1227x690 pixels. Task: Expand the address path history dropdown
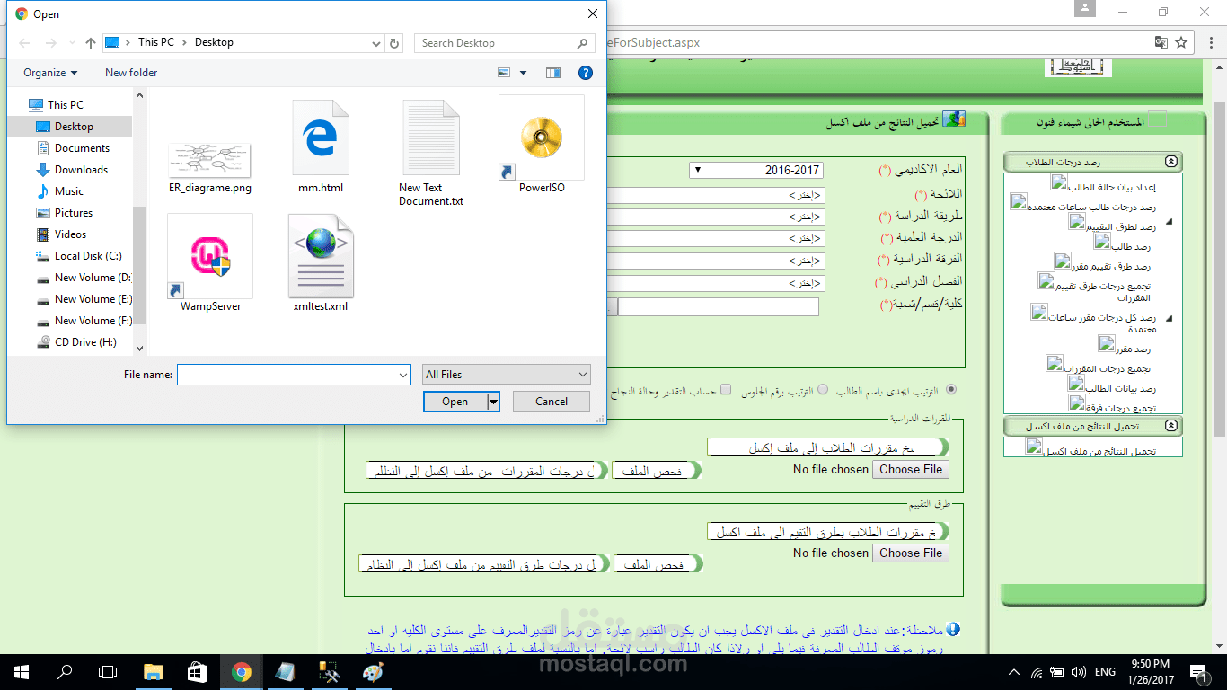[376, 42]
